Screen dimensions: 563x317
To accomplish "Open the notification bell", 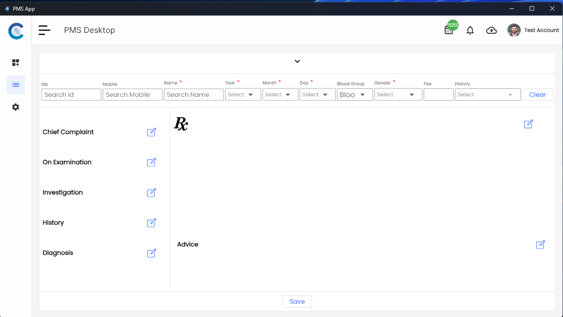I will [x=470, y=30].
